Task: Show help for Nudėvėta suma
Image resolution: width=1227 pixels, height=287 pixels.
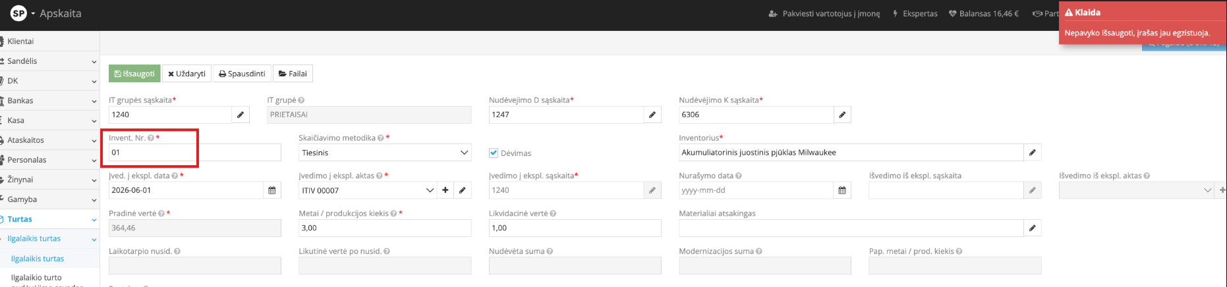Action: [x=550, y=251]
